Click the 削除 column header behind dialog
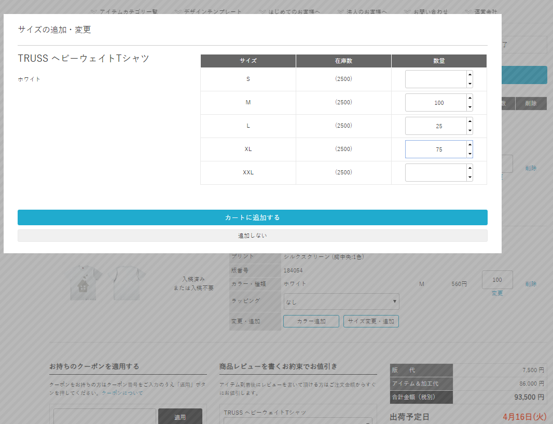 pyautogui.click(x=531, y=103)
